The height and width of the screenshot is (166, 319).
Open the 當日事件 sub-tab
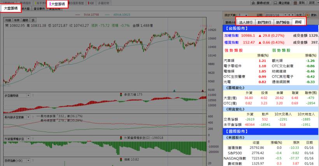pyautogui.click(x=39, y=9)
